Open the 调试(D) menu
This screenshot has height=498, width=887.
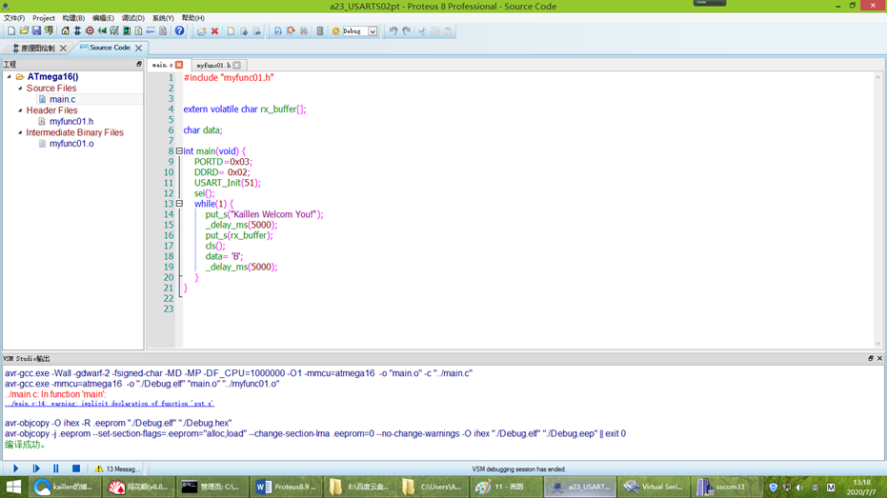133,18
